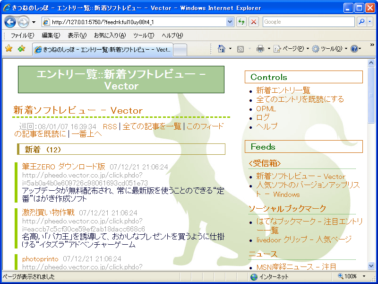
Task: Click the internet zone globe icon
Action: 254,277
